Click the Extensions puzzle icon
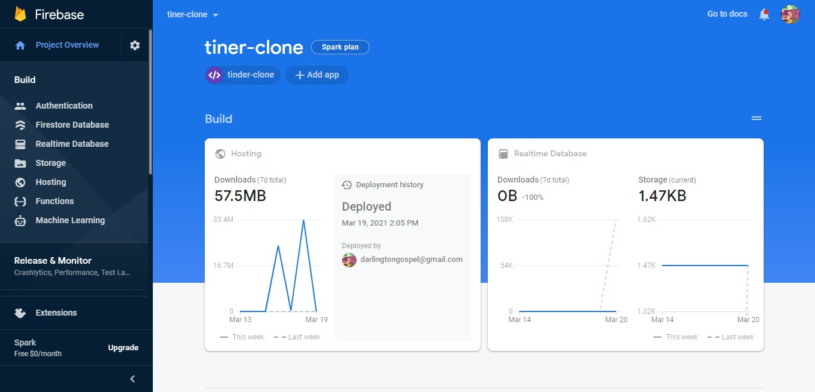 20,313
